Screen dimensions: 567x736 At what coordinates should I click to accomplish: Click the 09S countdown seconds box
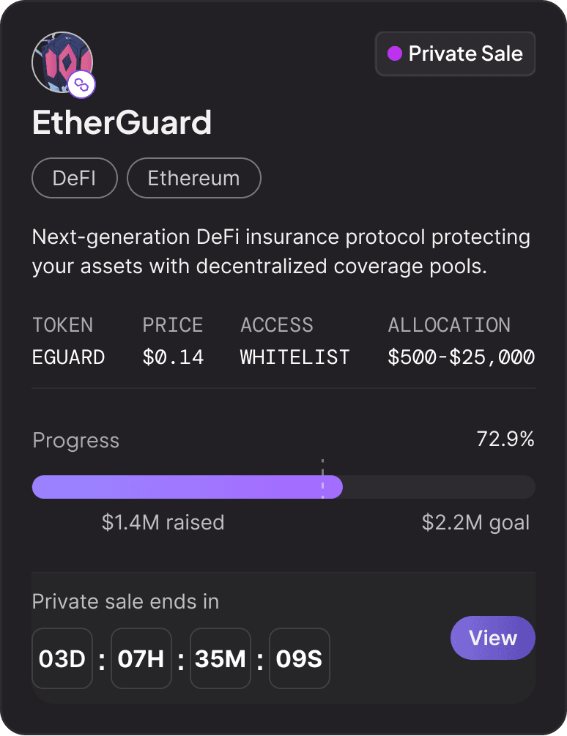(x=300, y=658)
